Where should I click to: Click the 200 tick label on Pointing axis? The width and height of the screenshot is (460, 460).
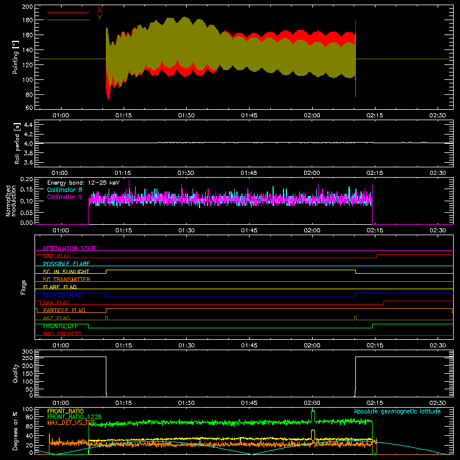(x=28, y=6)
